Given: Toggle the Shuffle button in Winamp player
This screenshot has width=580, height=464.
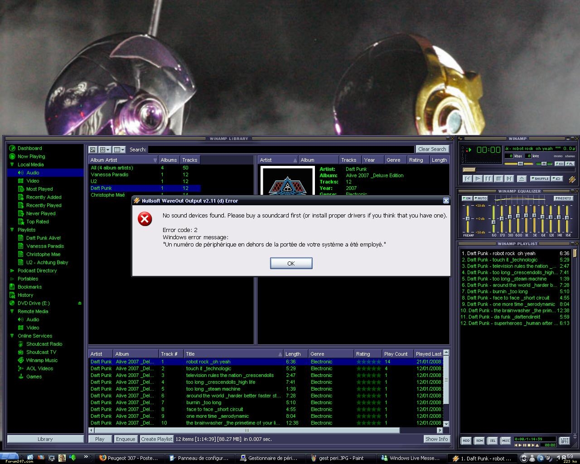Looking at the screenshot, I should point(540,179).
